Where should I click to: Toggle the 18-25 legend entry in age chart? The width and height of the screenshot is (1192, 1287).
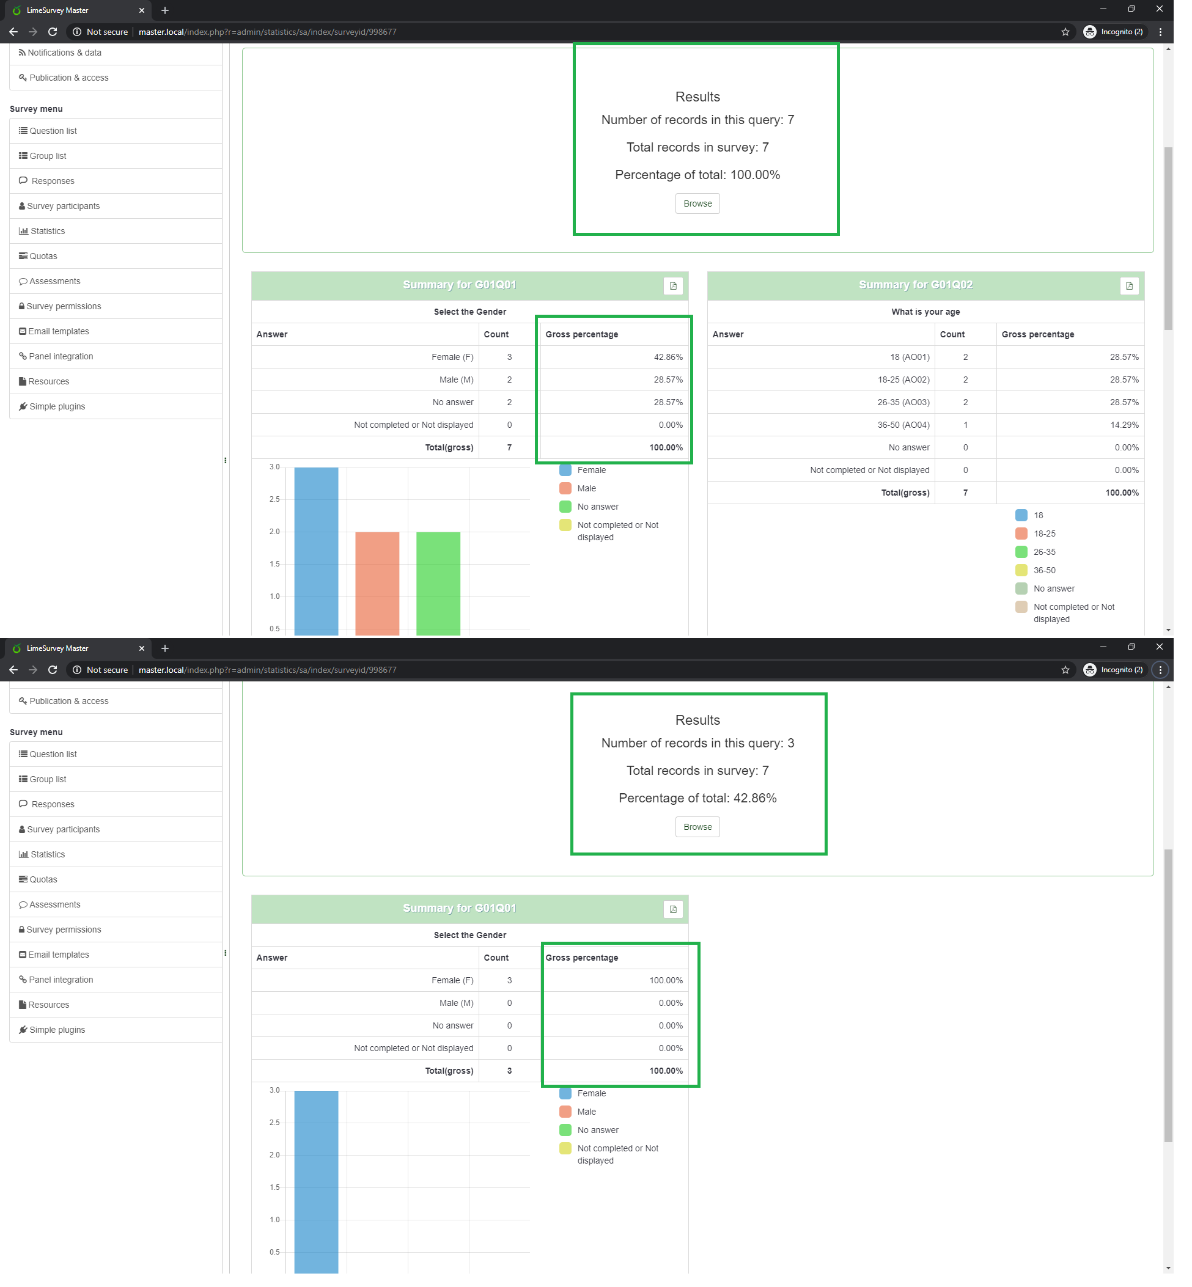(1044, 533)
